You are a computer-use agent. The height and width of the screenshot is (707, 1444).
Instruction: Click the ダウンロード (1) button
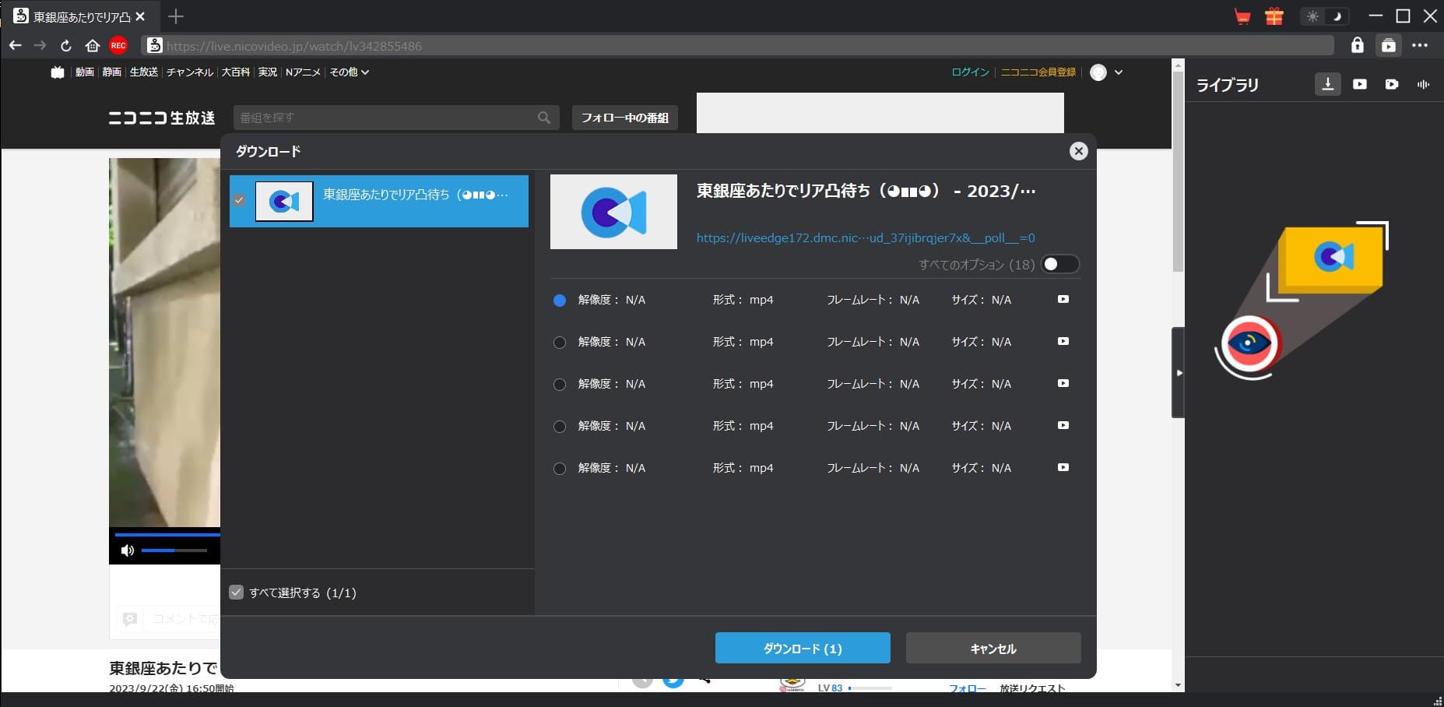point(803,648)
